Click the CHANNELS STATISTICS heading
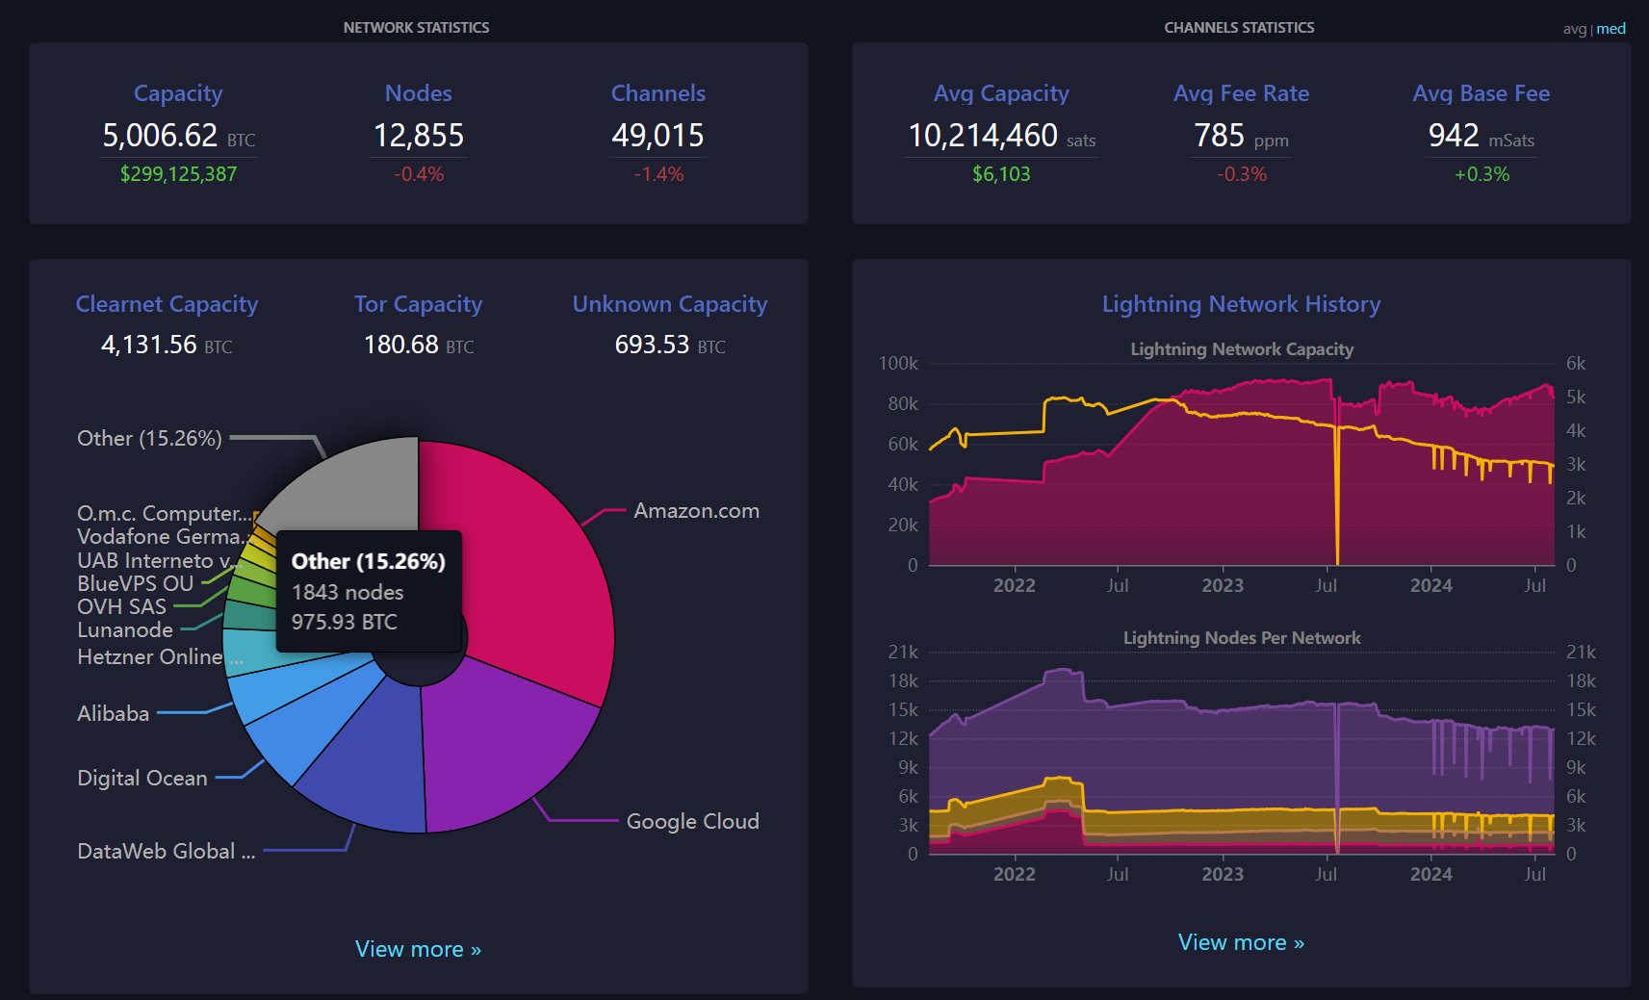Viewport: 1649px width, 1000px height. click(x=1239, y=28)
